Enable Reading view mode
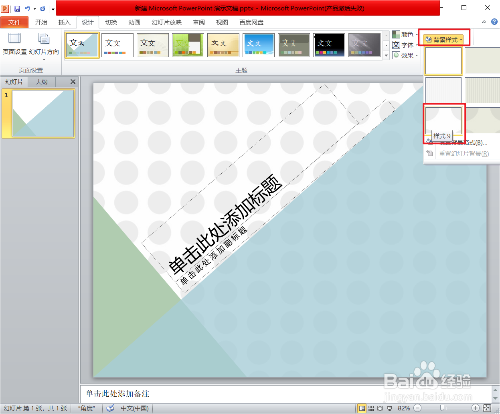The image size is (500, 414). click(379, 408)
